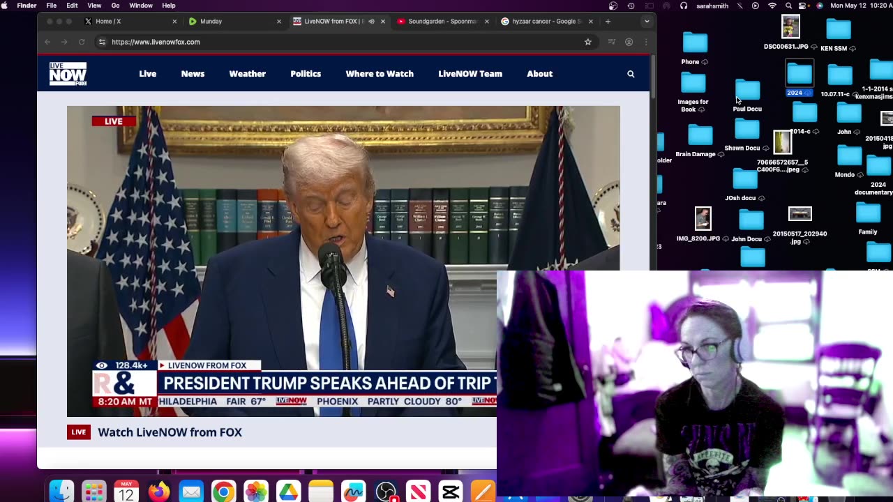Open Launchpad from the Dock

coord(93,492)
